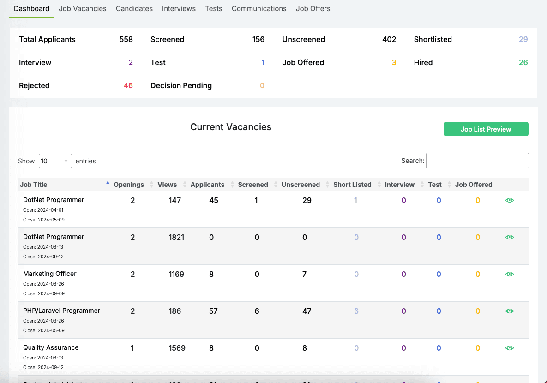Image resolution: width=547 pixels, height=383 pixels.
Task: Click Marketing Officer job title
Action: click(x=49, y=274)
